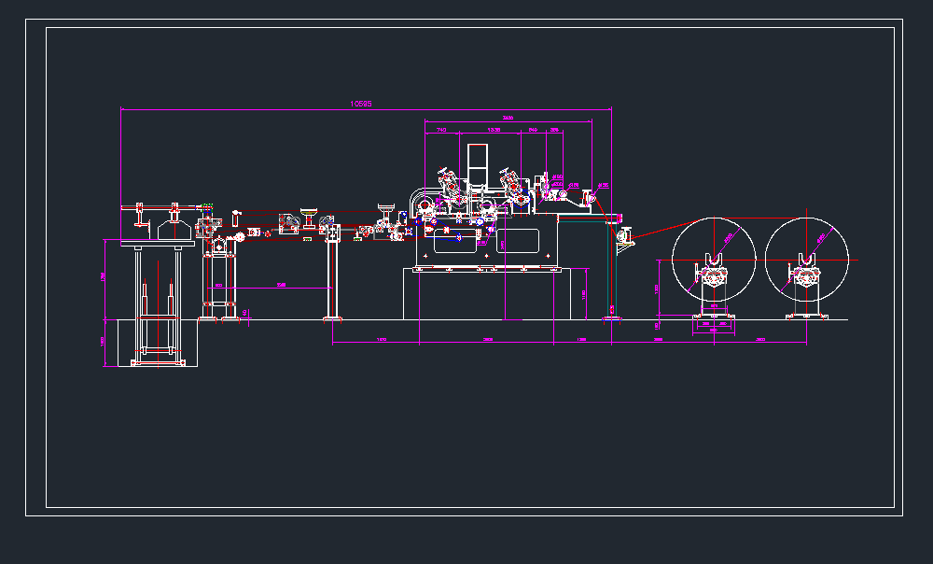Select the right tilted print head assembly

pyautogui.click(x=514, y=187)
